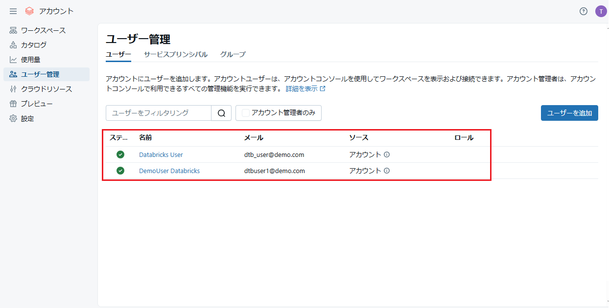
Task: Click the green status icon for Databricks User
Action: tap(120, 154)
